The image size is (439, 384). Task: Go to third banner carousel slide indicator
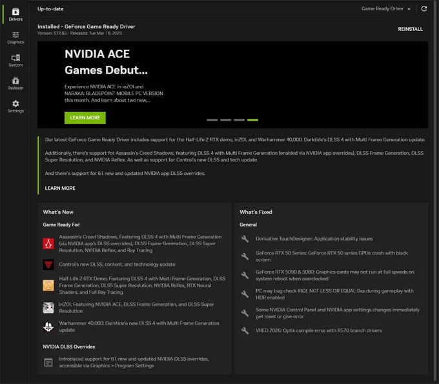(239, 120)
